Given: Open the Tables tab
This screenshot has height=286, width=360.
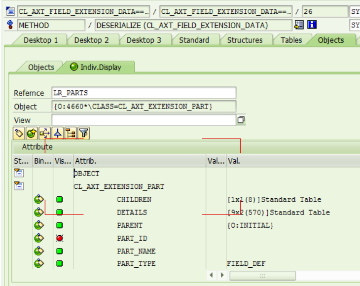Looking at the screenshot, I should pos(291,40).
